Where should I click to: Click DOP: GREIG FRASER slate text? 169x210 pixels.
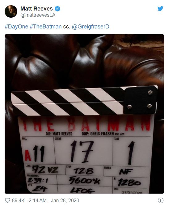pos(98,134)
